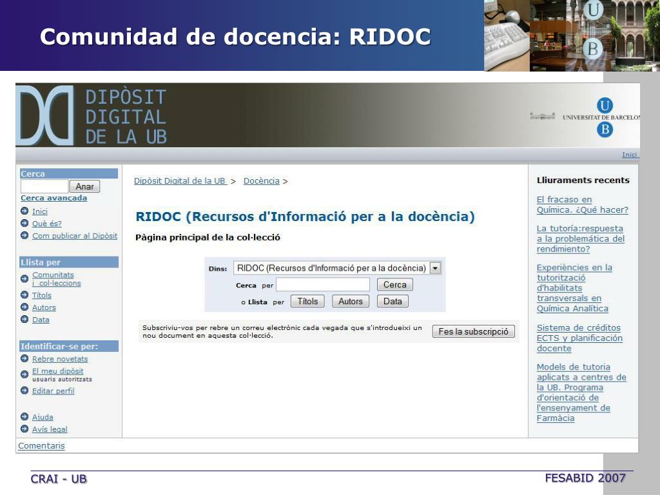Click usuaris autoritzats caption text
Screen dimensions: 660x495
62,379
